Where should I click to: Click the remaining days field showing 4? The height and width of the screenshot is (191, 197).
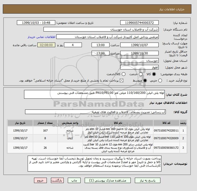click(x=73, y=45)
